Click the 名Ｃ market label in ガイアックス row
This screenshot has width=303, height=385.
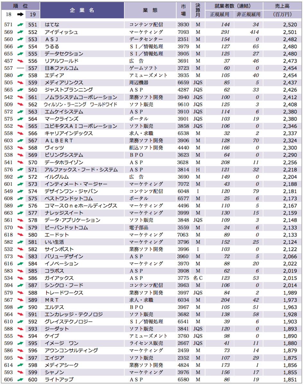(198, 278)
